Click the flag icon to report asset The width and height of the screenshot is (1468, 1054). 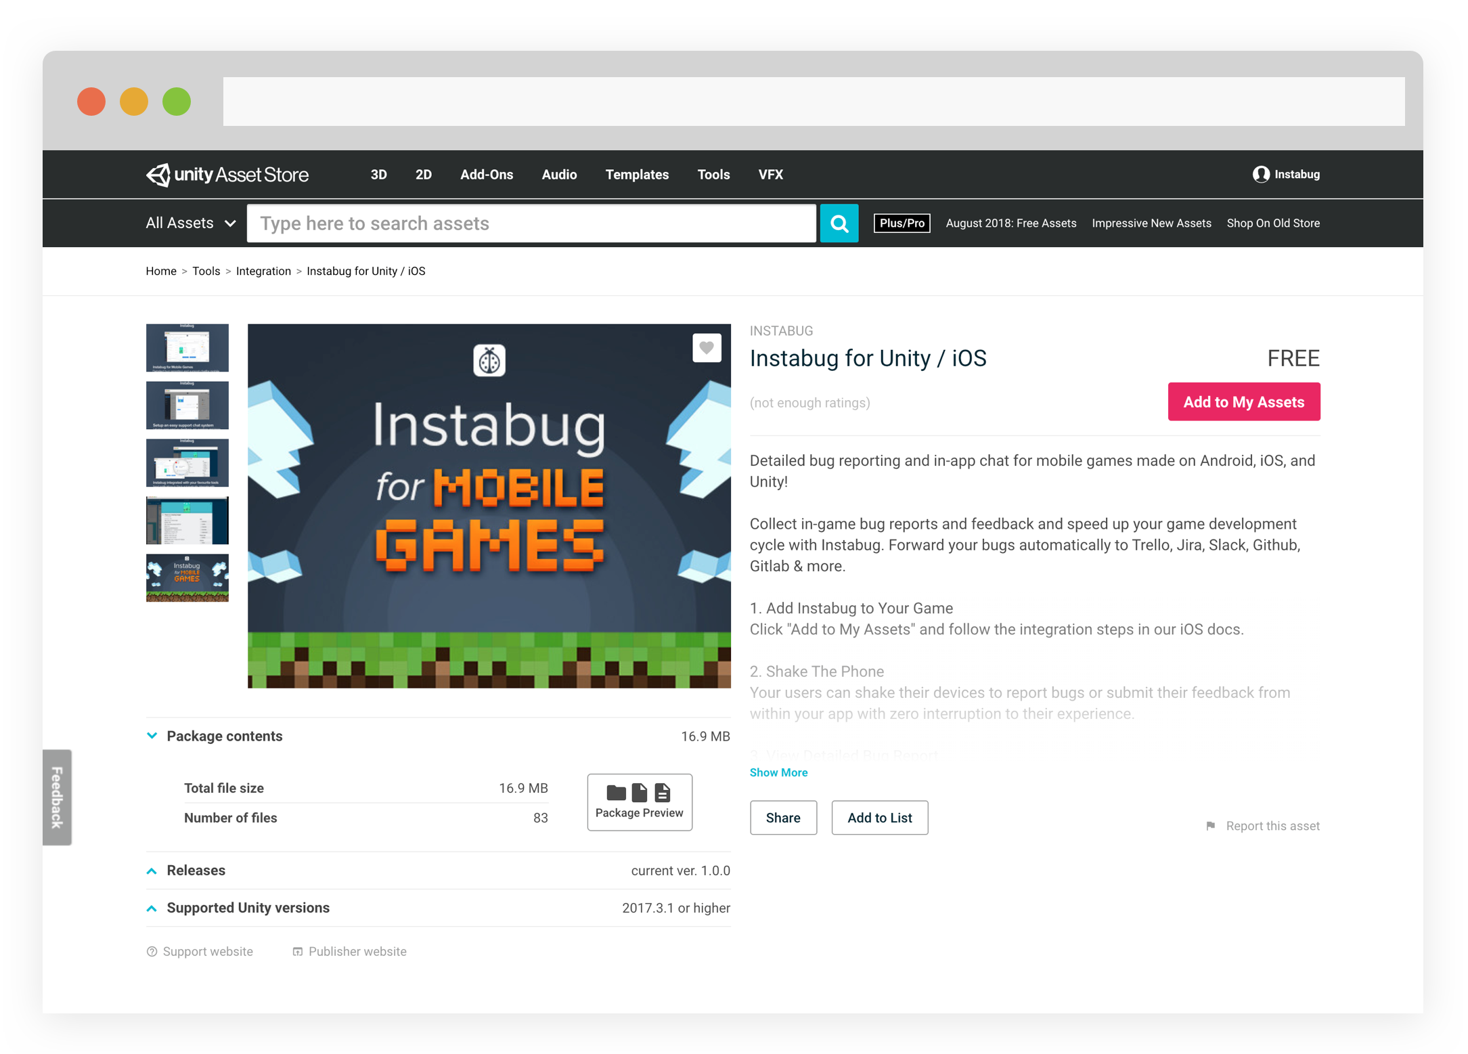click(x=1211, y=826)
